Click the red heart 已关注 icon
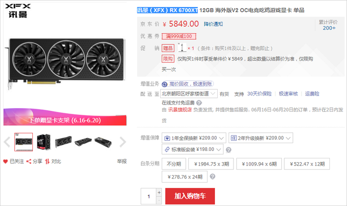Viewport: 347px width, 206px height. [6, 161]
